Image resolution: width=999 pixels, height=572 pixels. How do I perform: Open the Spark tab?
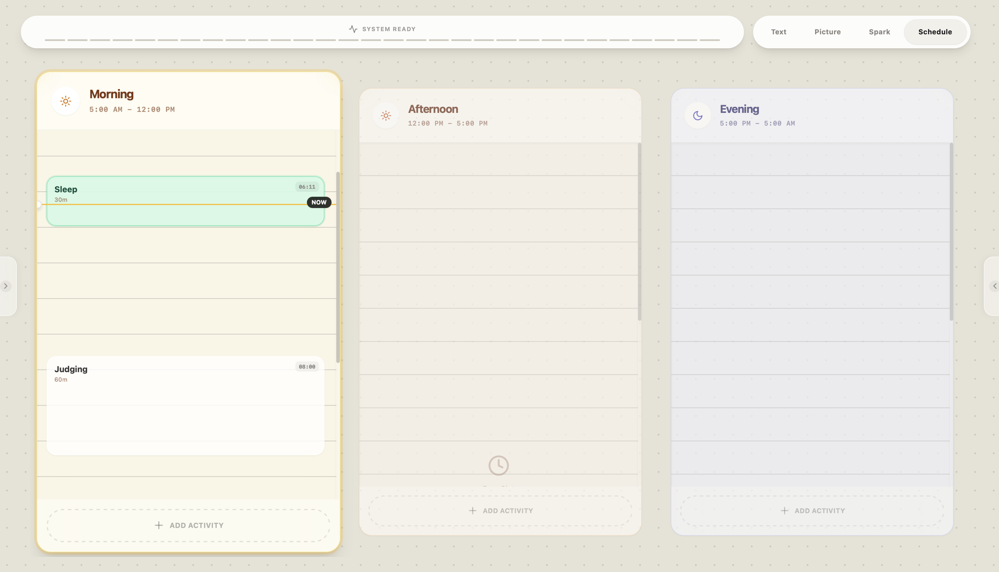point(879,32)
